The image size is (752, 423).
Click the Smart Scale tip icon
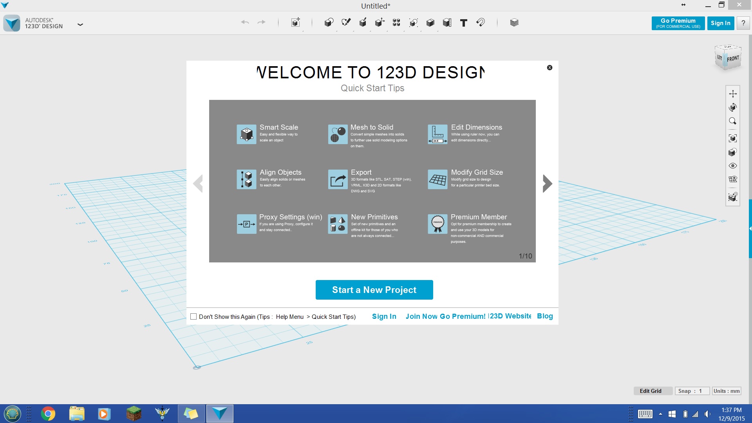(x=246, y=134)
